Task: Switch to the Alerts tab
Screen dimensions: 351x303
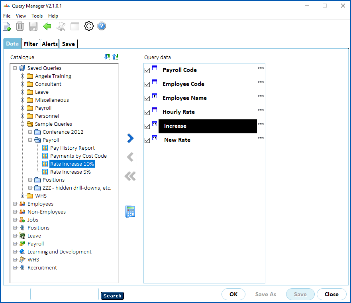Action: (x=50, y=44)
